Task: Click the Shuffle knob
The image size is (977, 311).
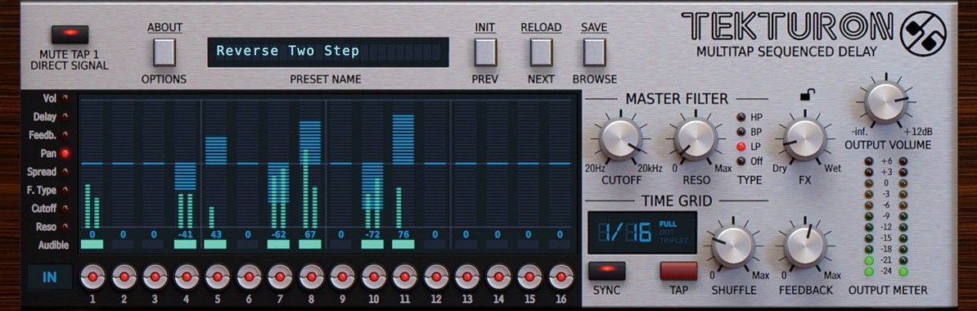Action: tap(733, 247)
